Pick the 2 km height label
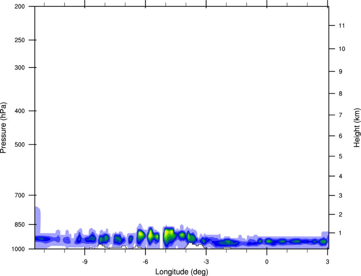 341,214
